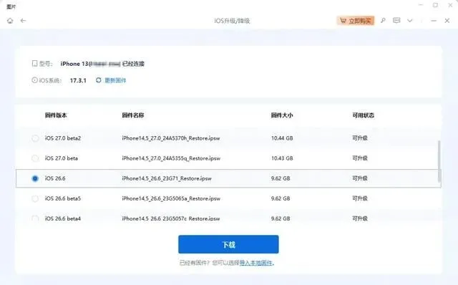Click iPhone14,5_27.0_24A5355q_Restore.ipsw filename
The height and width of the screenshot is (285, 458).
[x=171, y=158]
